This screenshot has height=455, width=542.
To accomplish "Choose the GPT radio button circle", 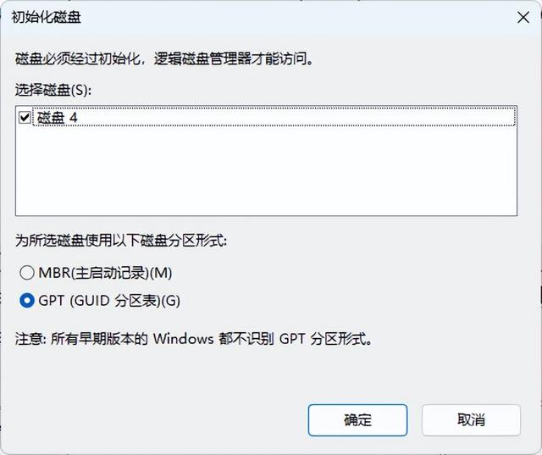I will 27,300.
